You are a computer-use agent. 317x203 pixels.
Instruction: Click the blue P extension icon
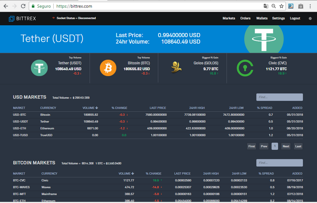(291, 6)
